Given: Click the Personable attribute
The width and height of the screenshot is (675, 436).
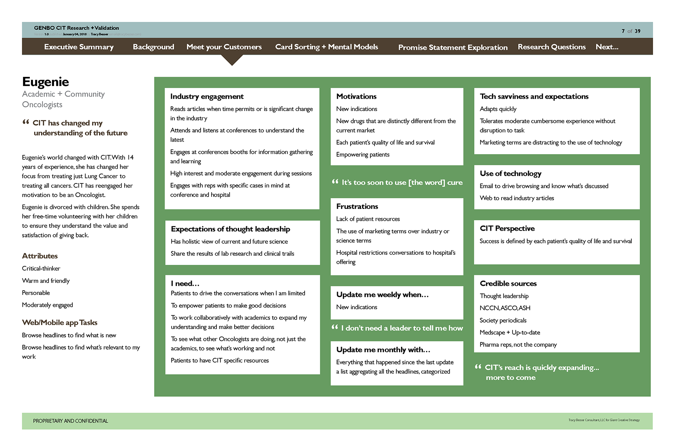Looking at the screenshot, I should tap(36, 293).
